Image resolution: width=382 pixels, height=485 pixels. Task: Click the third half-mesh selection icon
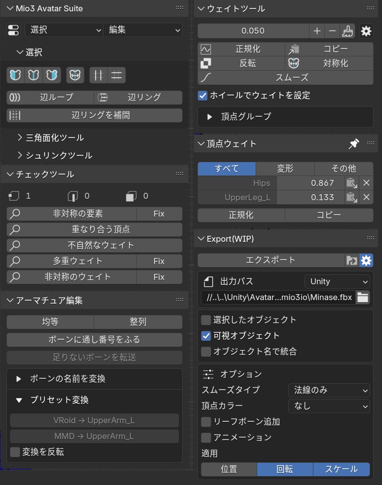click(51, 75)
